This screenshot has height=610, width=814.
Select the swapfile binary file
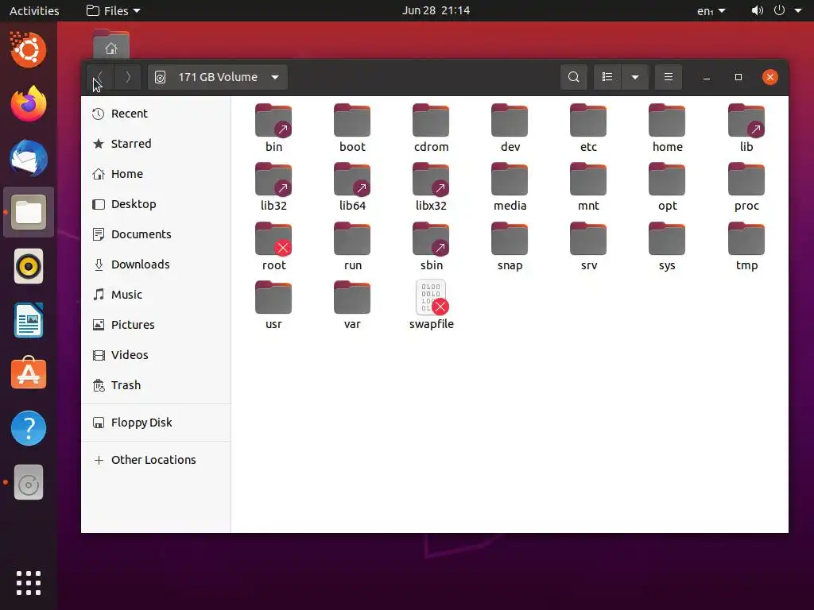pos(431,306)
